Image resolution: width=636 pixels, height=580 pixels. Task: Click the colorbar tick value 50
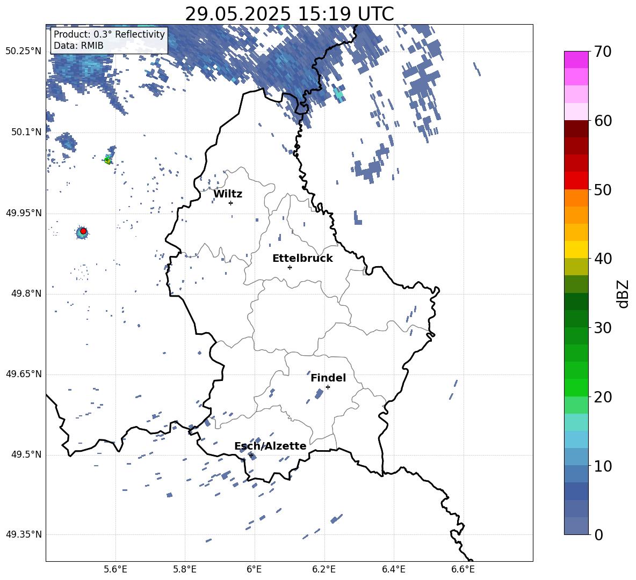coord(603,189)
